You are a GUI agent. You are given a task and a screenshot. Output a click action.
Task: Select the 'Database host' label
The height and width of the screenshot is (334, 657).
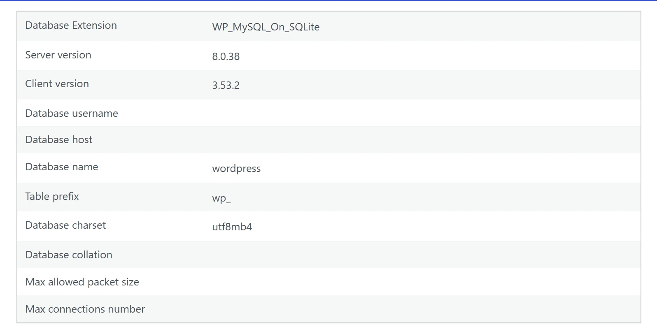59,140
